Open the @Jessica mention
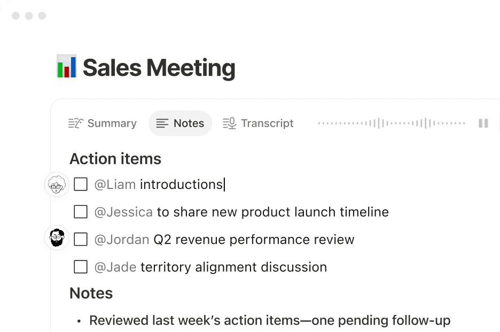 click(124, 211)
